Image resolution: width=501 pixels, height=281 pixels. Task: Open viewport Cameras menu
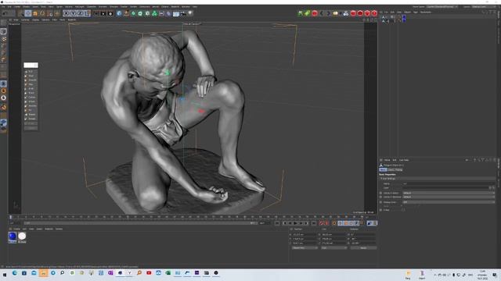point(25,20)
